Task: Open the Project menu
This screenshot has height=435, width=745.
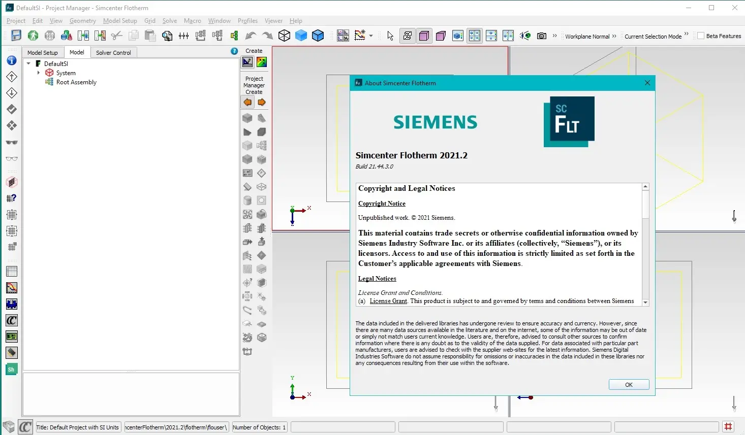Action: click(x=16, y=21)
